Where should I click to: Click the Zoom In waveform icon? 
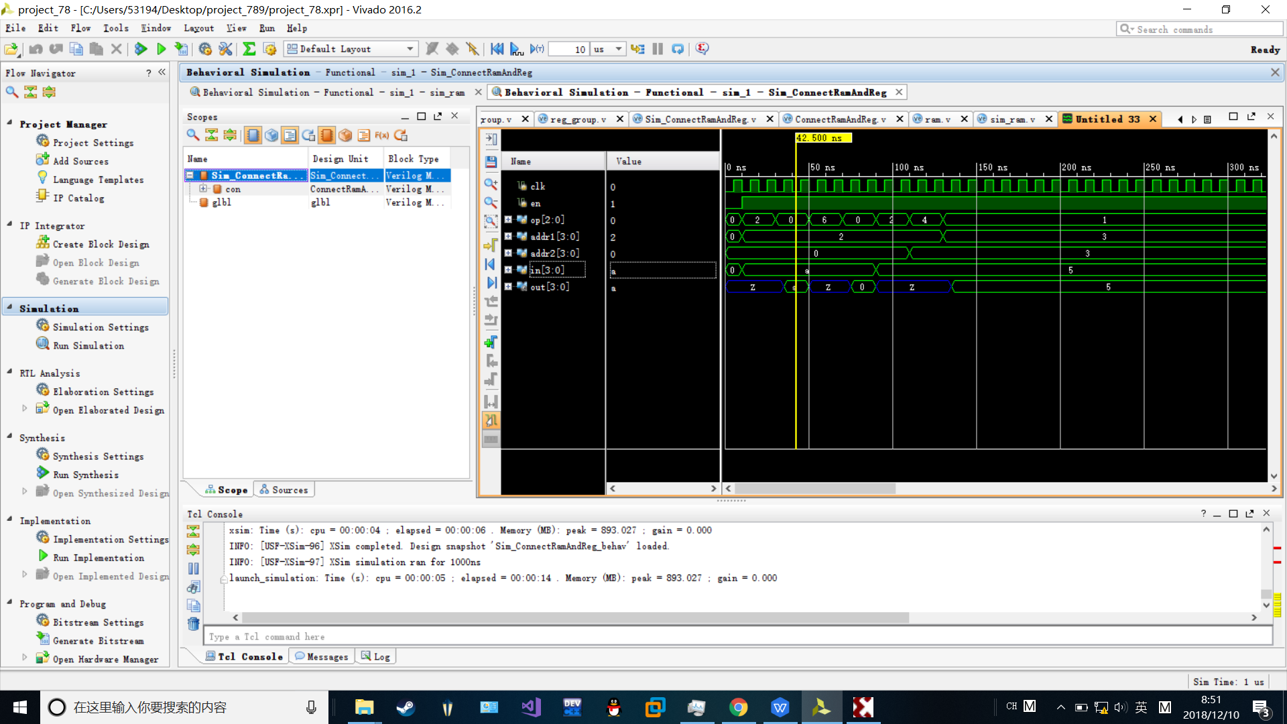491,184
